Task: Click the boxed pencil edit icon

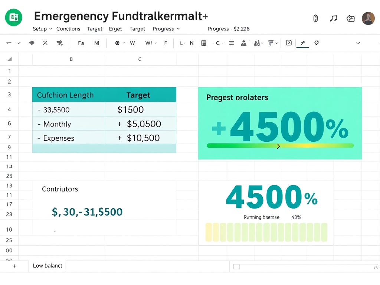Action: point(289,43)
